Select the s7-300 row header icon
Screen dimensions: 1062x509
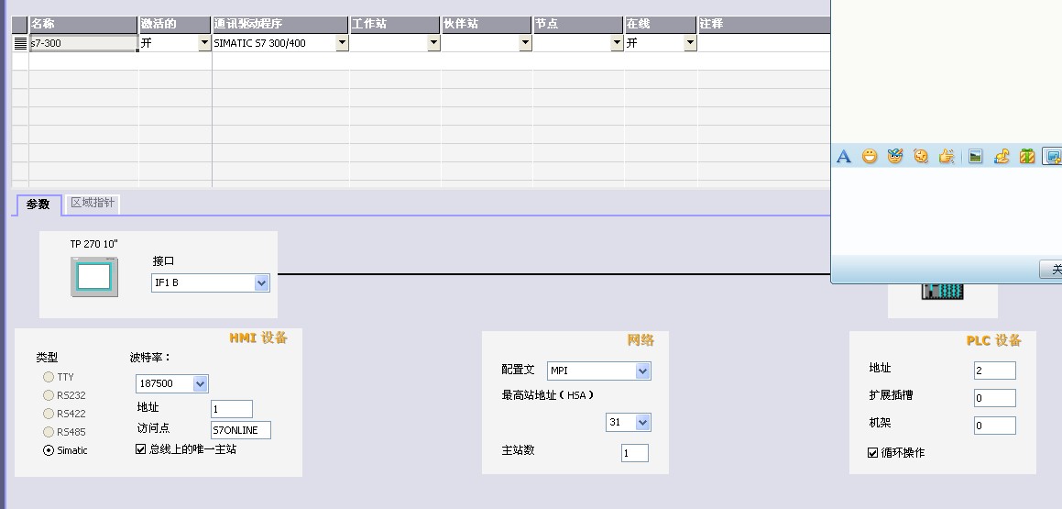point(20,43)
